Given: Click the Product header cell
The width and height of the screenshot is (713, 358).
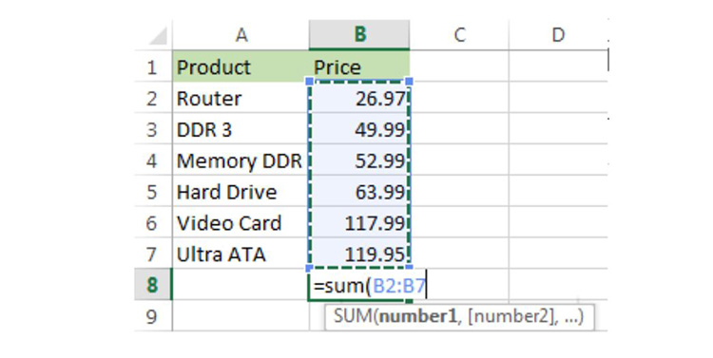Looking at the screenshot, I should pyautogui.click(x=241, y=66).
